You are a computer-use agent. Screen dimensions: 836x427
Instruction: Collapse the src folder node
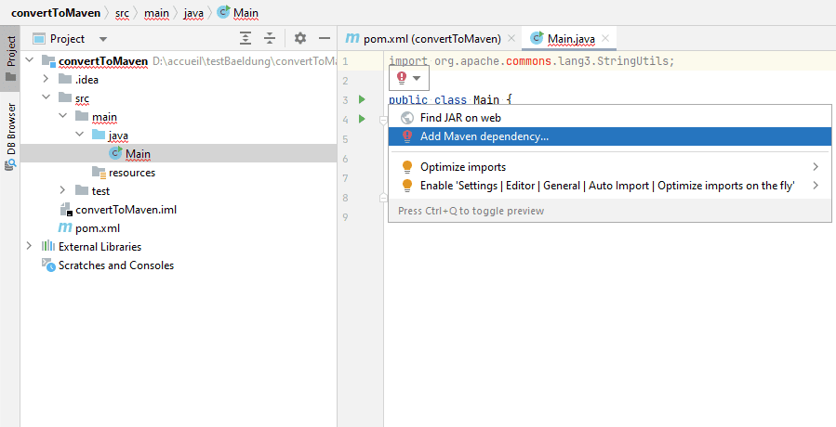pos(46,98)
